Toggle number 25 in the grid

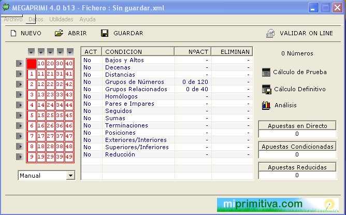pyautogui.click(x=50, y=115)
